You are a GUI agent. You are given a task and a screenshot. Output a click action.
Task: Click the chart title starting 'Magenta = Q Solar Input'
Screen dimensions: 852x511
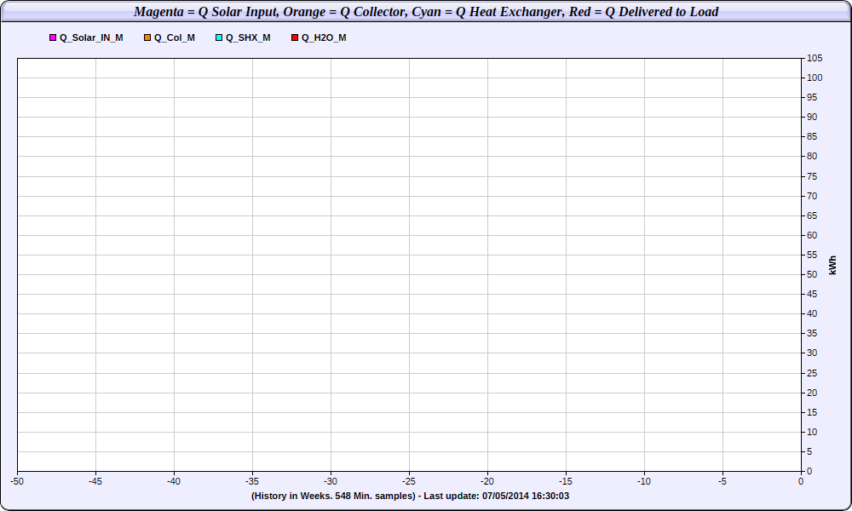(426, 11)
